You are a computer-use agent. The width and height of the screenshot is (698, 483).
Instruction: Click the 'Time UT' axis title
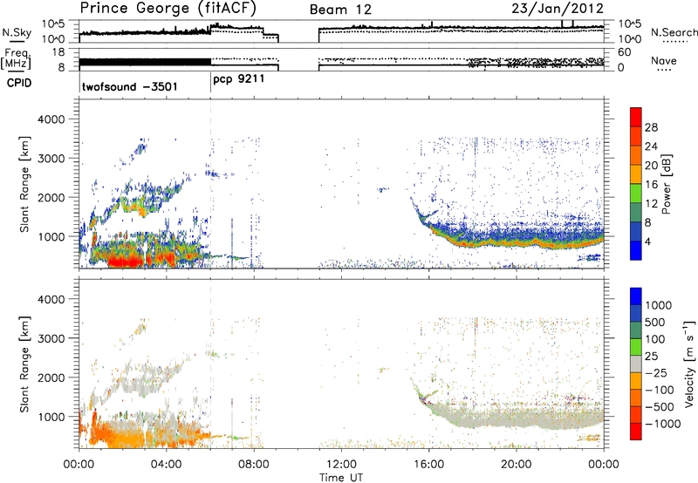coord(341,478)
